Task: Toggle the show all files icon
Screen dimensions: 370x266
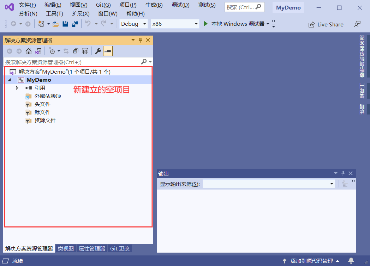Action: [85, 51]
